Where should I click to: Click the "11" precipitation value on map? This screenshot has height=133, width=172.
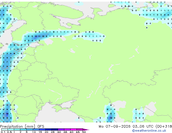(x=39, y=36)
